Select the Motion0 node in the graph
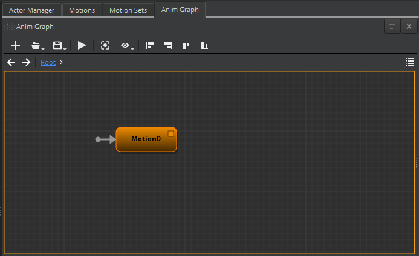 pos(145,139)
